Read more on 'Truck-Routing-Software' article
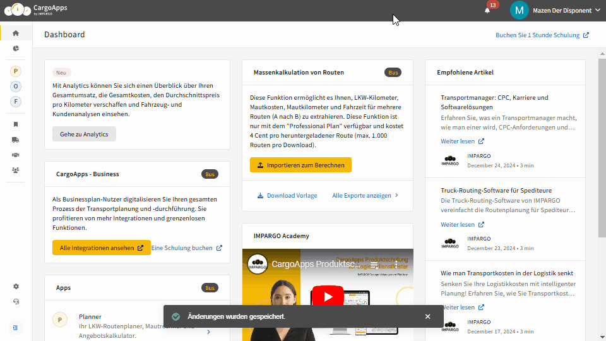 coord(462,225)
